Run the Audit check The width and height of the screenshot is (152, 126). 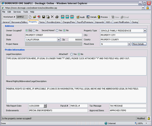tap(81, 17)
